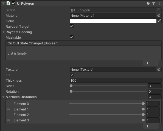Uncheck the Fill checkbox
The height and width of the screenshot is (131, 163).
click(x=72, y=75)
